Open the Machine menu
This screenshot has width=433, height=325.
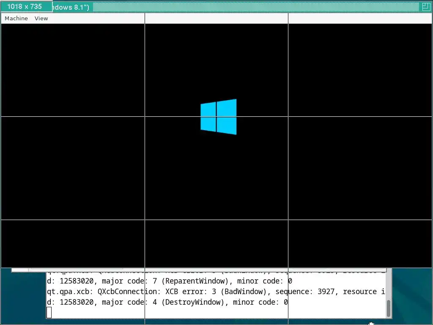point(16,19)
